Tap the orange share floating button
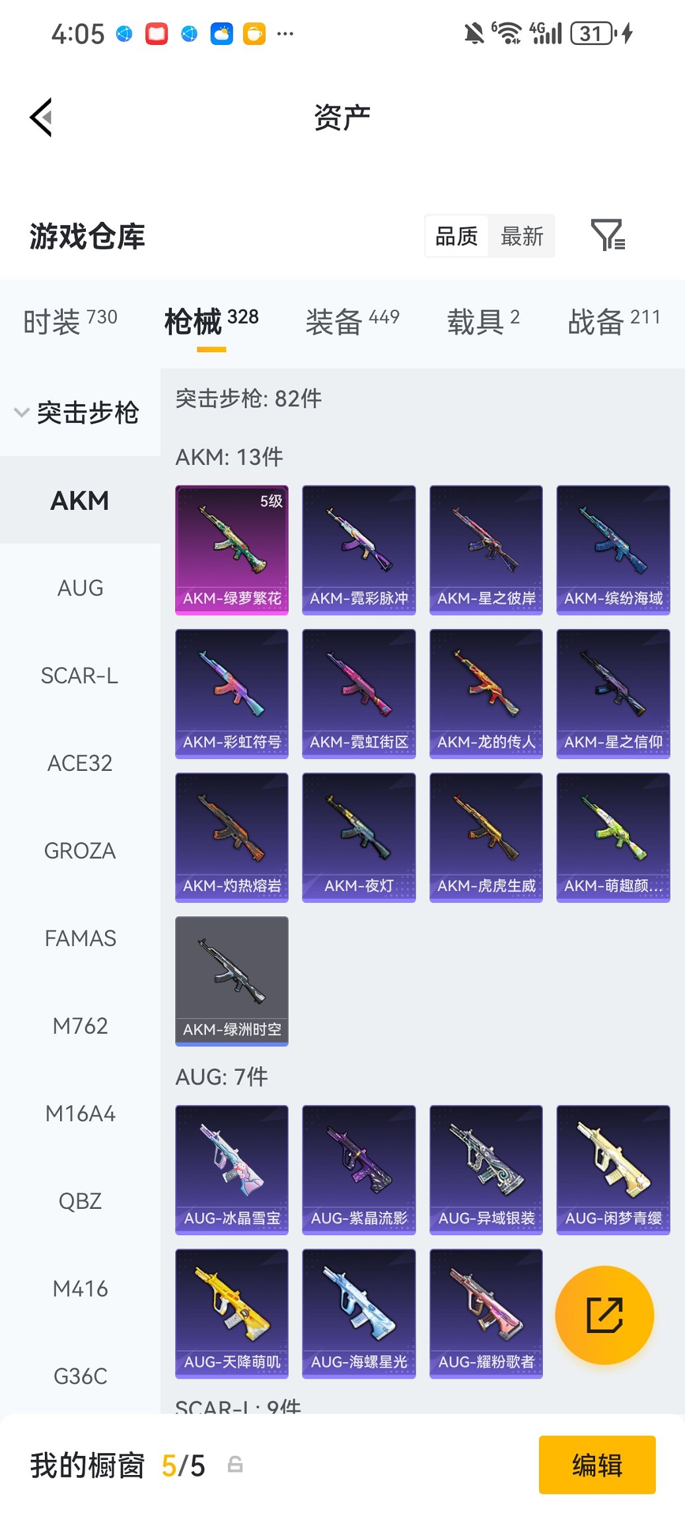 coord(604,1315)
